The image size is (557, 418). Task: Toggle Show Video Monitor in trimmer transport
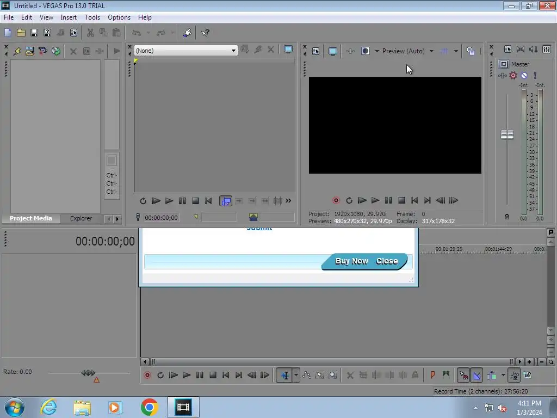pos(226,201)
